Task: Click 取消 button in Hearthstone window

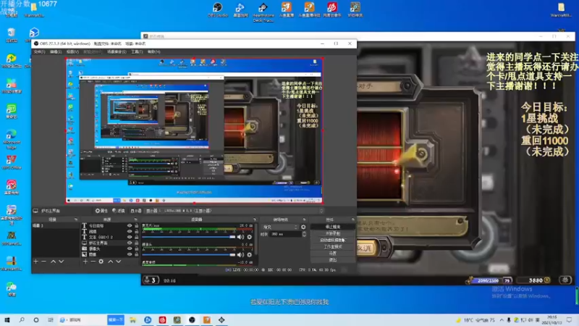Action: pyautogui.click(x=368, y=248)
